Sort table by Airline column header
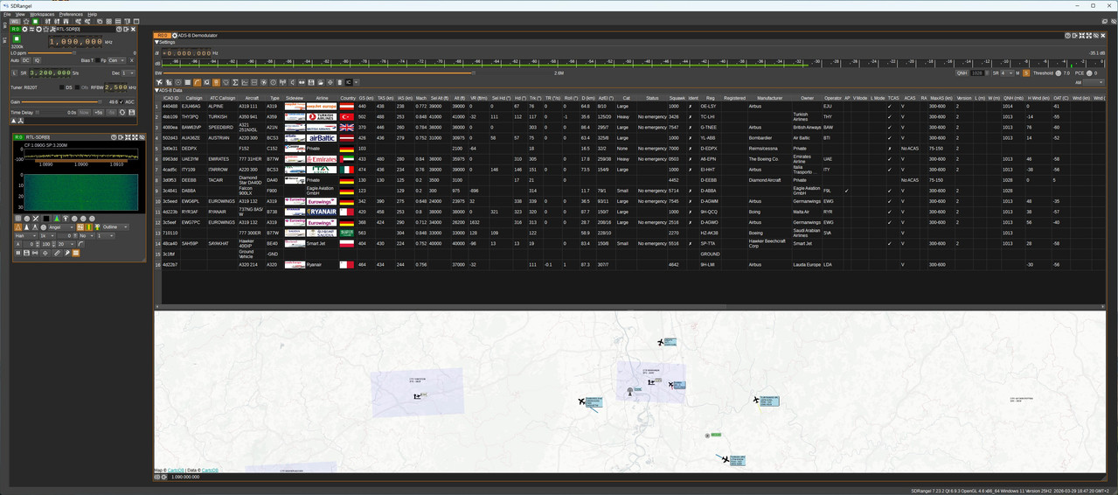The image size is (1118, 495). [322, 98]
